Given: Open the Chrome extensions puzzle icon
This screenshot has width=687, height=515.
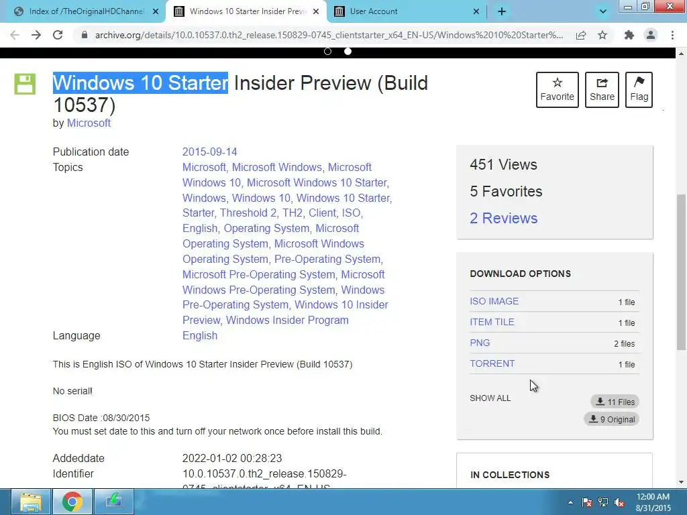Looking at the screenshot, I should coord(629,35).
